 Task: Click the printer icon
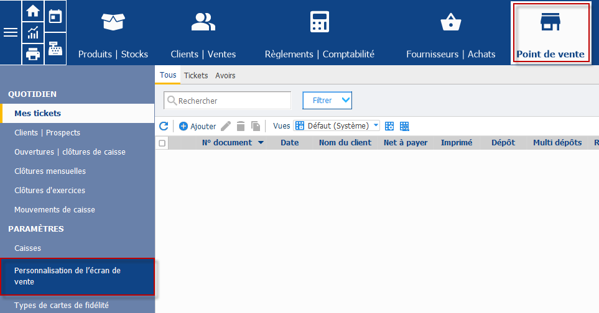click(33, 54)
